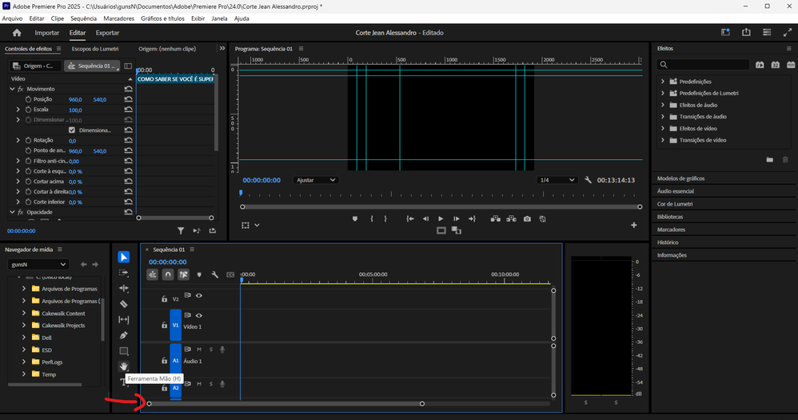
Task: Expand the Efeitos de vídeo folder
Action: pos(663,128)
